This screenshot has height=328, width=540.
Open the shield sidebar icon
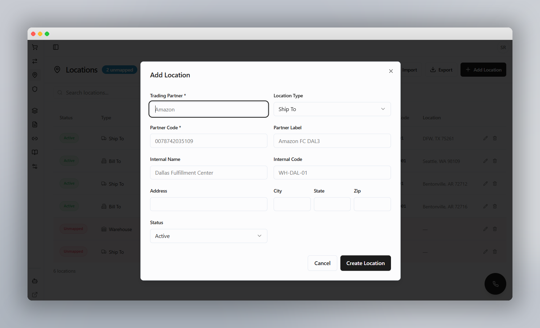[x=35, y=89]
